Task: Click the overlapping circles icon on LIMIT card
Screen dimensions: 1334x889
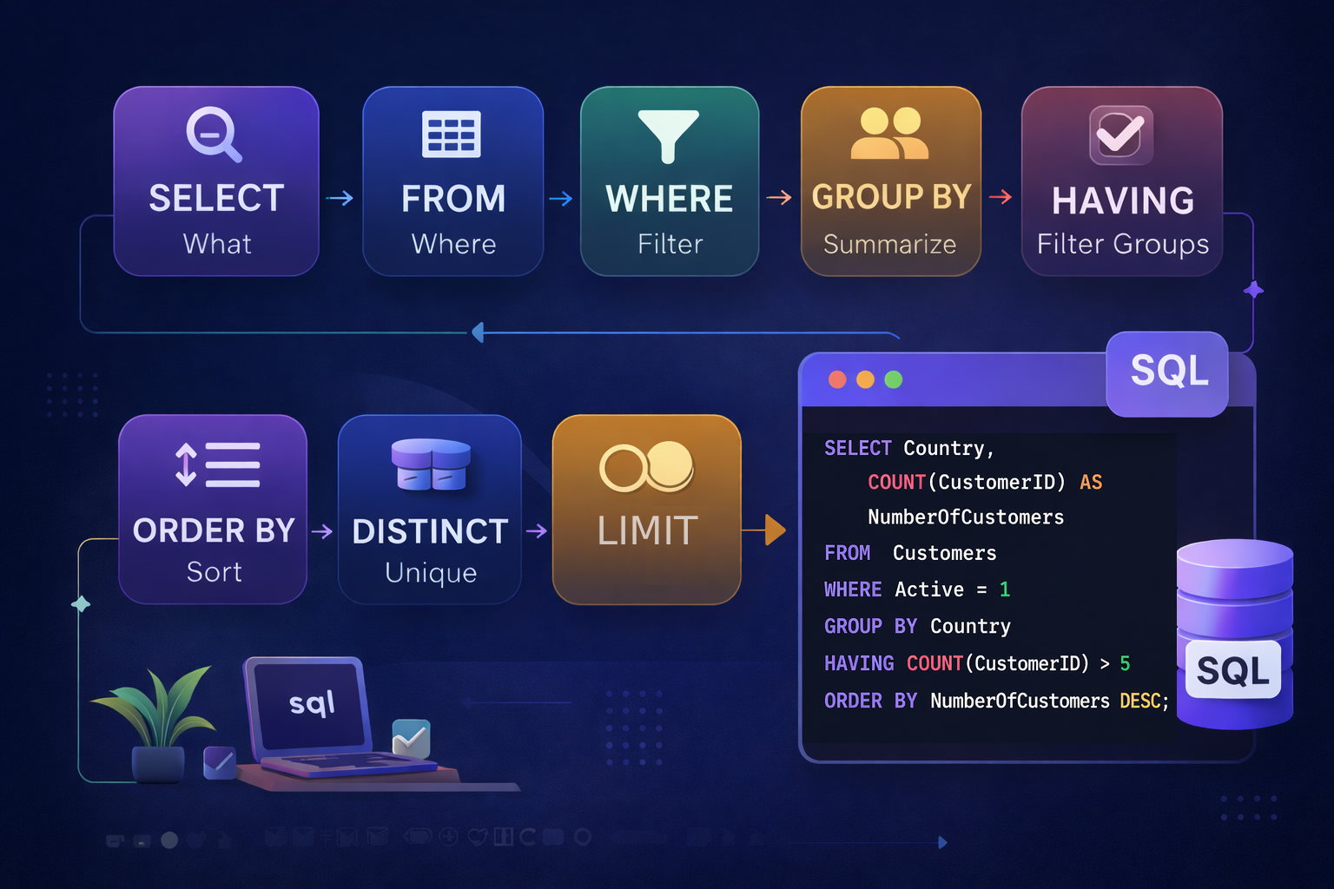Action: 647,466
